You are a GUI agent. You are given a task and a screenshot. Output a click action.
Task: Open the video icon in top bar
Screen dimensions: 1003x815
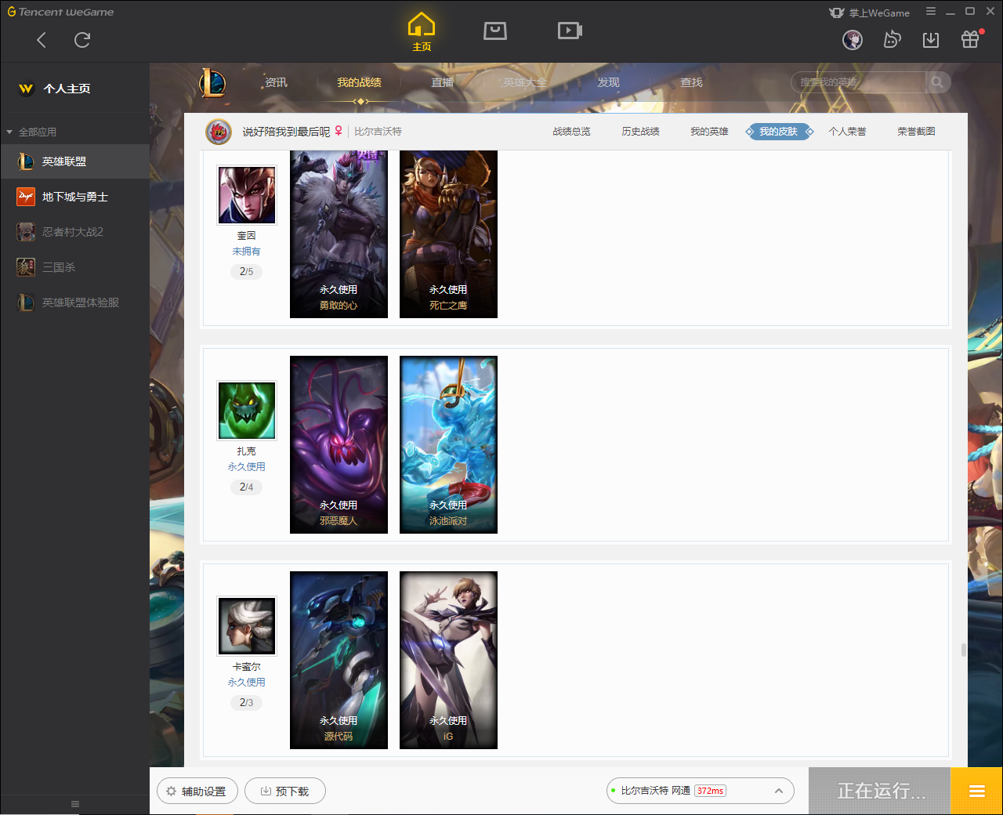click(x=570, y=31)
